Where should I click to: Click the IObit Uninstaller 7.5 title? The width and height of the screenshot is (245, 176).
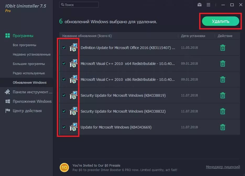click(x=26, y=6)
